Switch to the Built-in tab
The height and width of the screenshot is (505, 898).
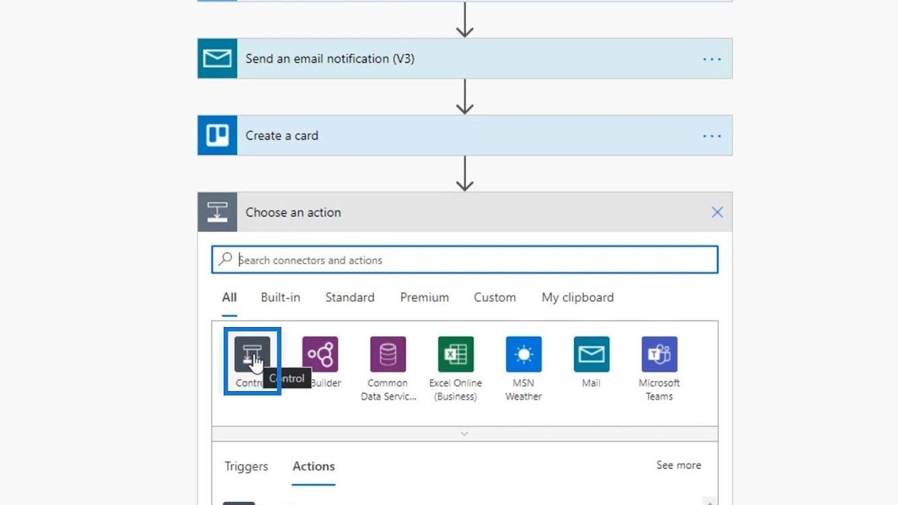click(x=280, y=297)
